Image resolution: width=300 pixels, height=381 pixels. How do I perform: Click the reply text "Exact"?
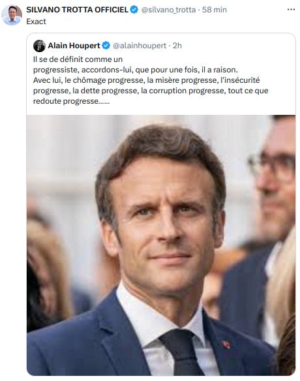(x=36, y=22)
